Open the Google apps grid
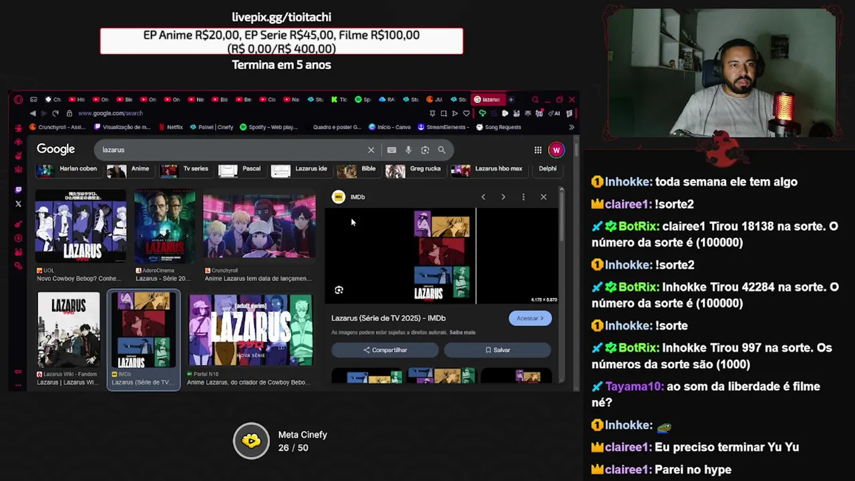The height and width of the screenshot is (481, 855). click(538, 150)
